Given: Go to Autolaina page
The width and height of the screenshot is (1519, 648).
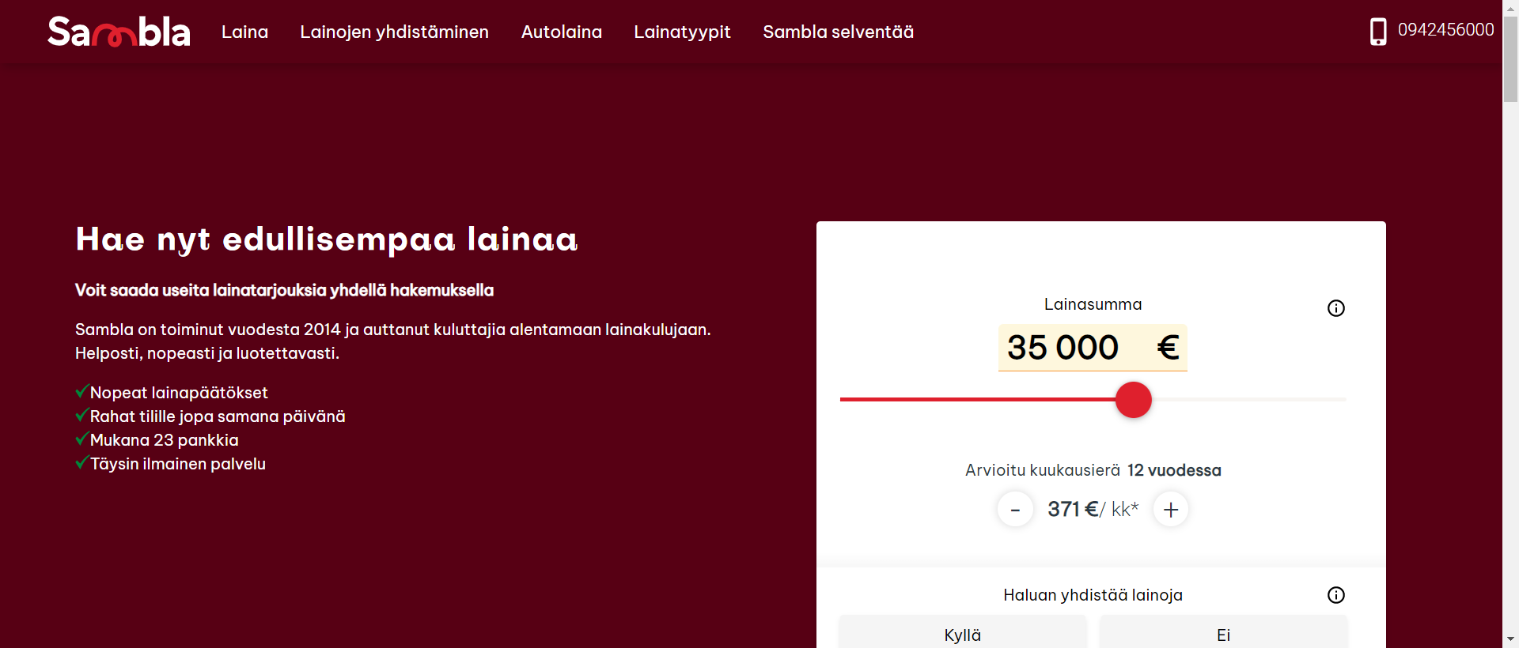Looking at the screenshot, I should 561,32.
